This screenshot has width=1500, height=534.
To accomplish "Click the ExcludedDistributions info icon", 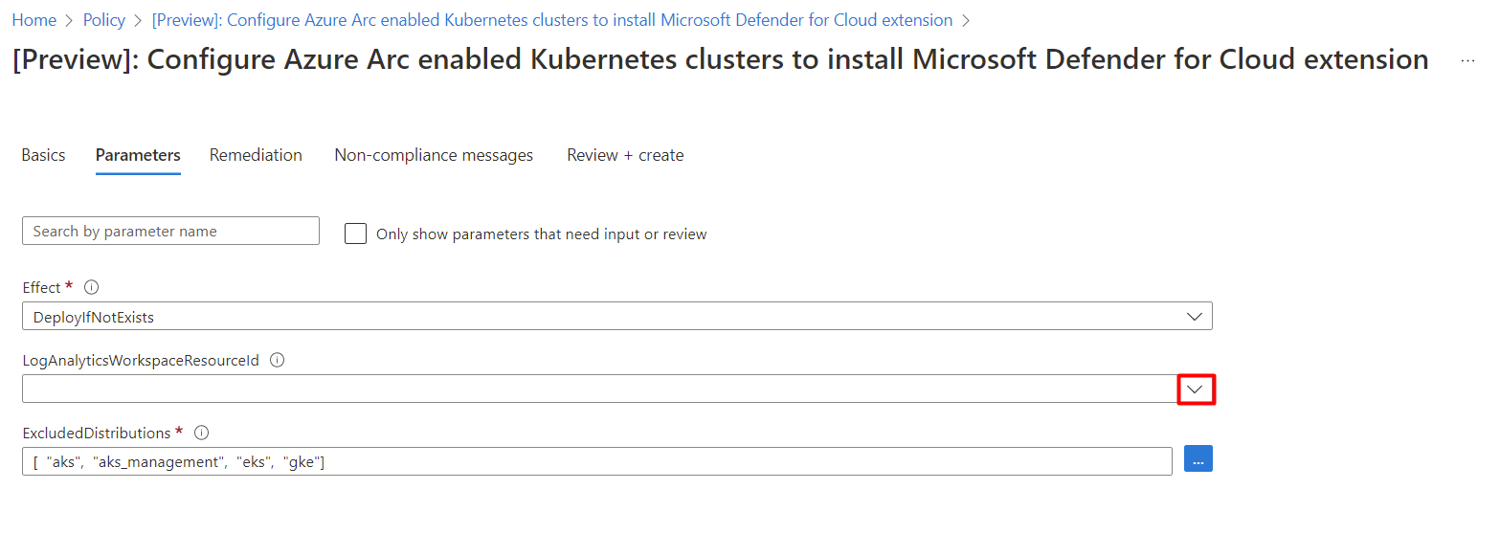I will point(201,433).
